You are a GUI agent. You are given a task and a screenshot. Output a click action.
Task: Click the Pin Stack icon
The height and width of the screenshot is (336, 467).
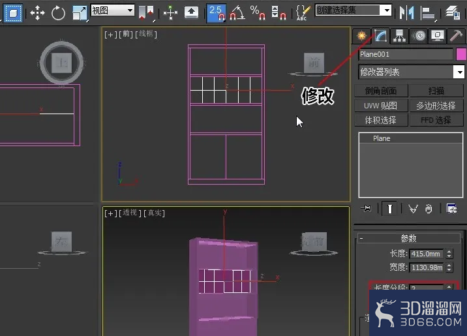coord(366,209)
